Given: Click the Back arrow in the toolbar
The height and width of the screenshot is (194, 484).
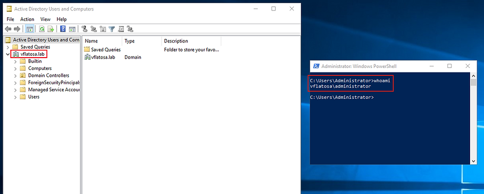Looking at the screenshot, I should (x=8, y=29).
